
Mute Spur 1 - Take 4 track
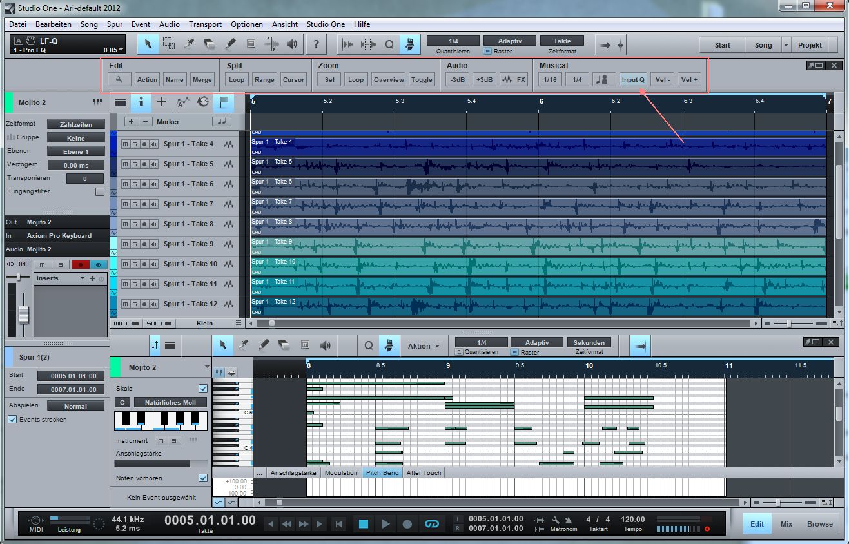point(125,144)
